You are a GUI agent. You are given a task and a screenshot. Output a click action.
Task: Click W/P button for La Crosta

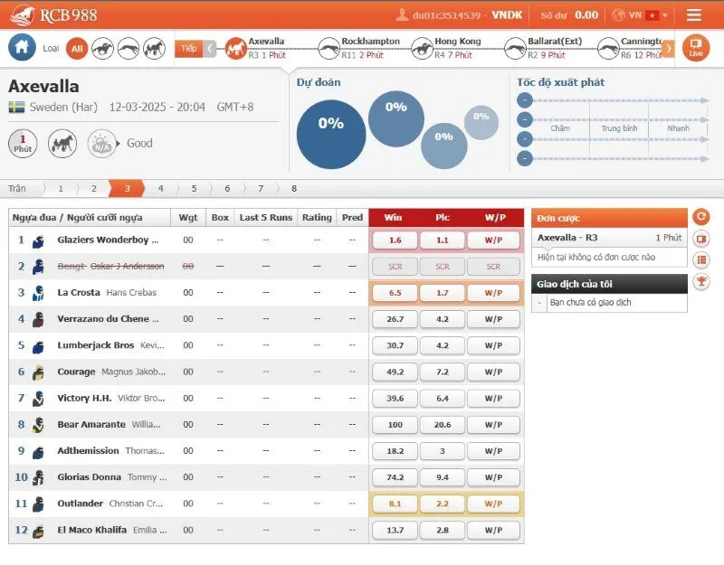tap(493, 293)
